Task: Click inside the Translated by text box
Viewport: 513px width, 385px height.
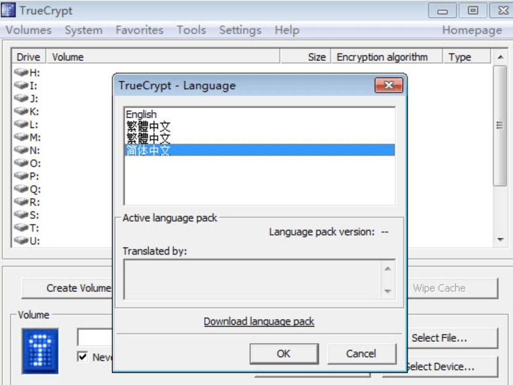Action: coord(252,280)
